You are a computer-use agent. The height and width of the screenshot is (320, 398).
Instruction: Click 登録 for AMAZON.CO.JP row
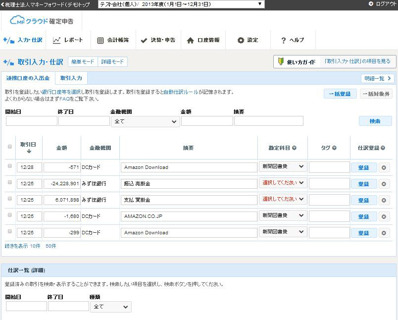point(364,216)
